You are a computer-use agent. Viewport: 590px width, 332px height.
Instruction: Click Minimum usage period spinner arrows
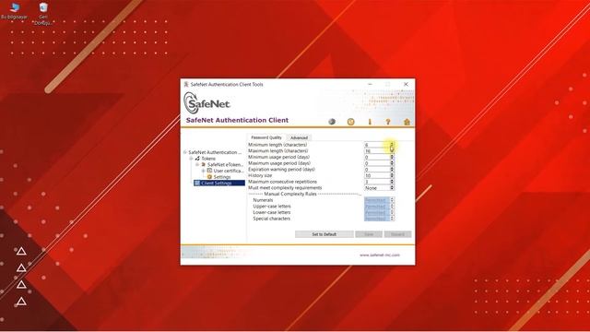pos(392,158)
